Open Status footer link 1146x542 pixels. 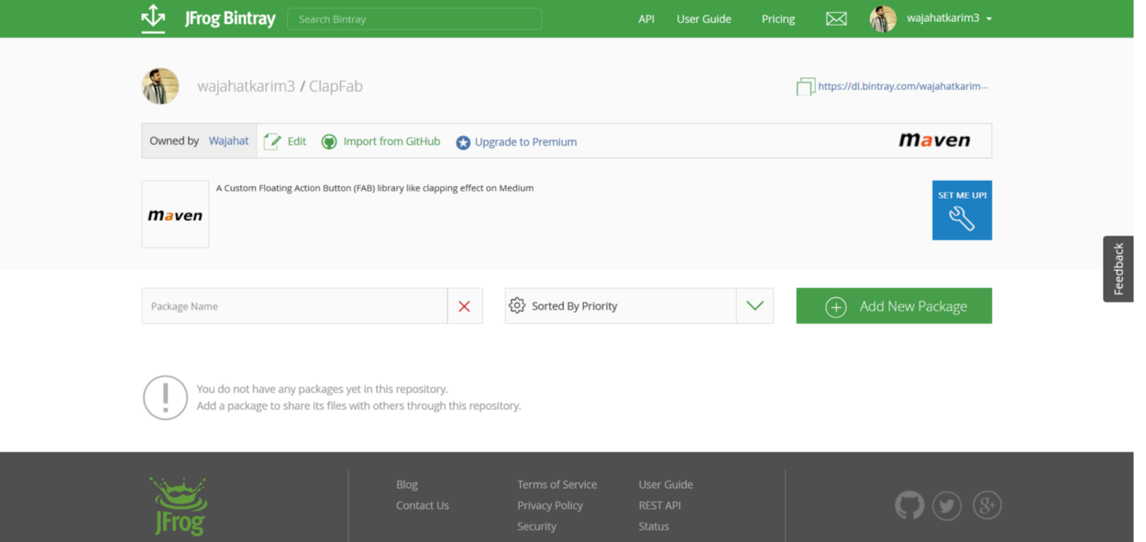click(654, 526)
